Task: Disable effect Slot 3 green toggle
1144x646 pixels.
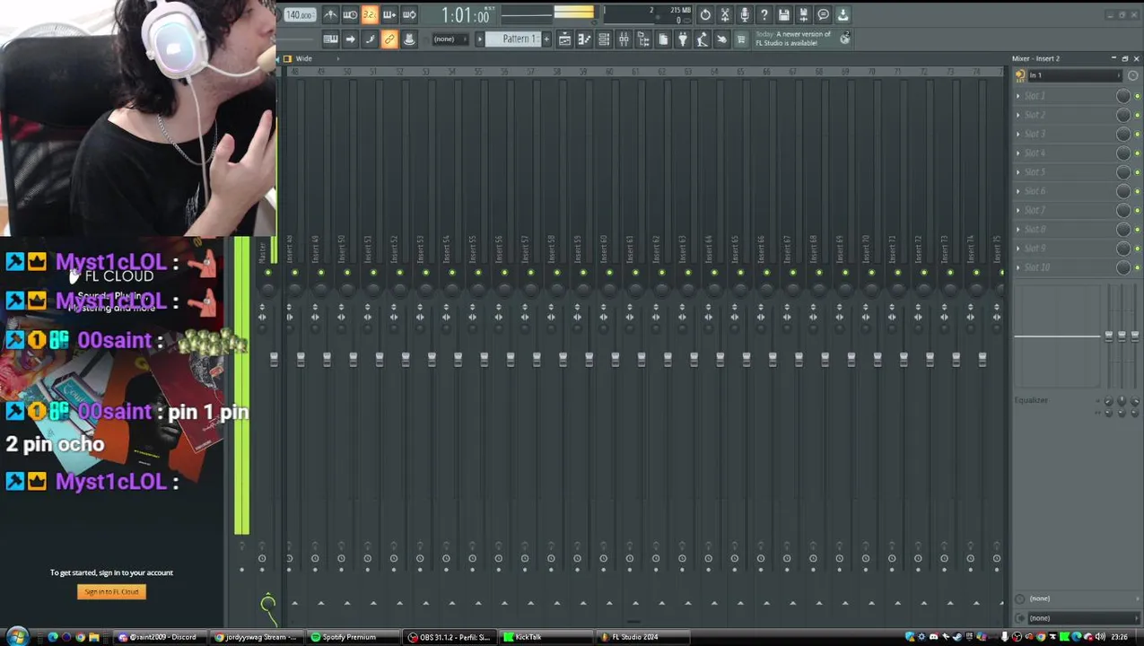Action: click(x=1138, y=135)
